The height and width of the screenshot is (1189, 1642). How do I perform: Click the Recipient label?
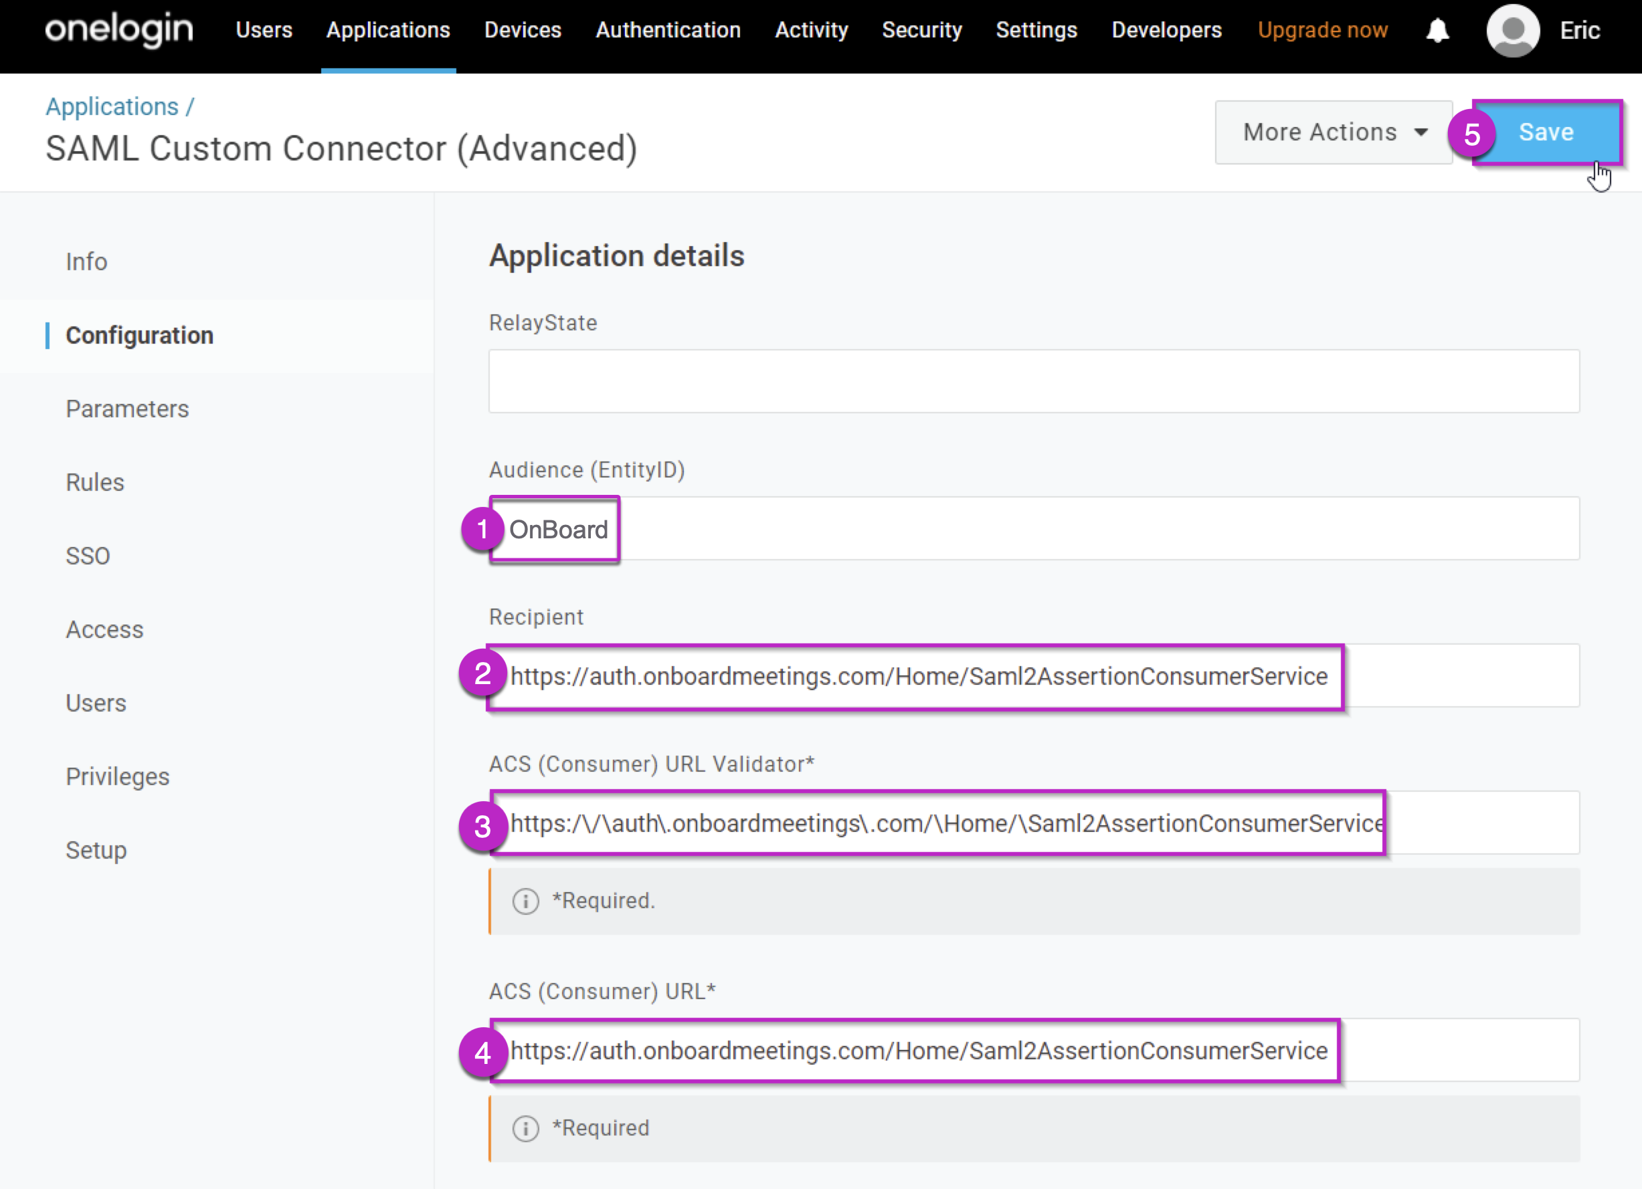click(x=536, y=617)
